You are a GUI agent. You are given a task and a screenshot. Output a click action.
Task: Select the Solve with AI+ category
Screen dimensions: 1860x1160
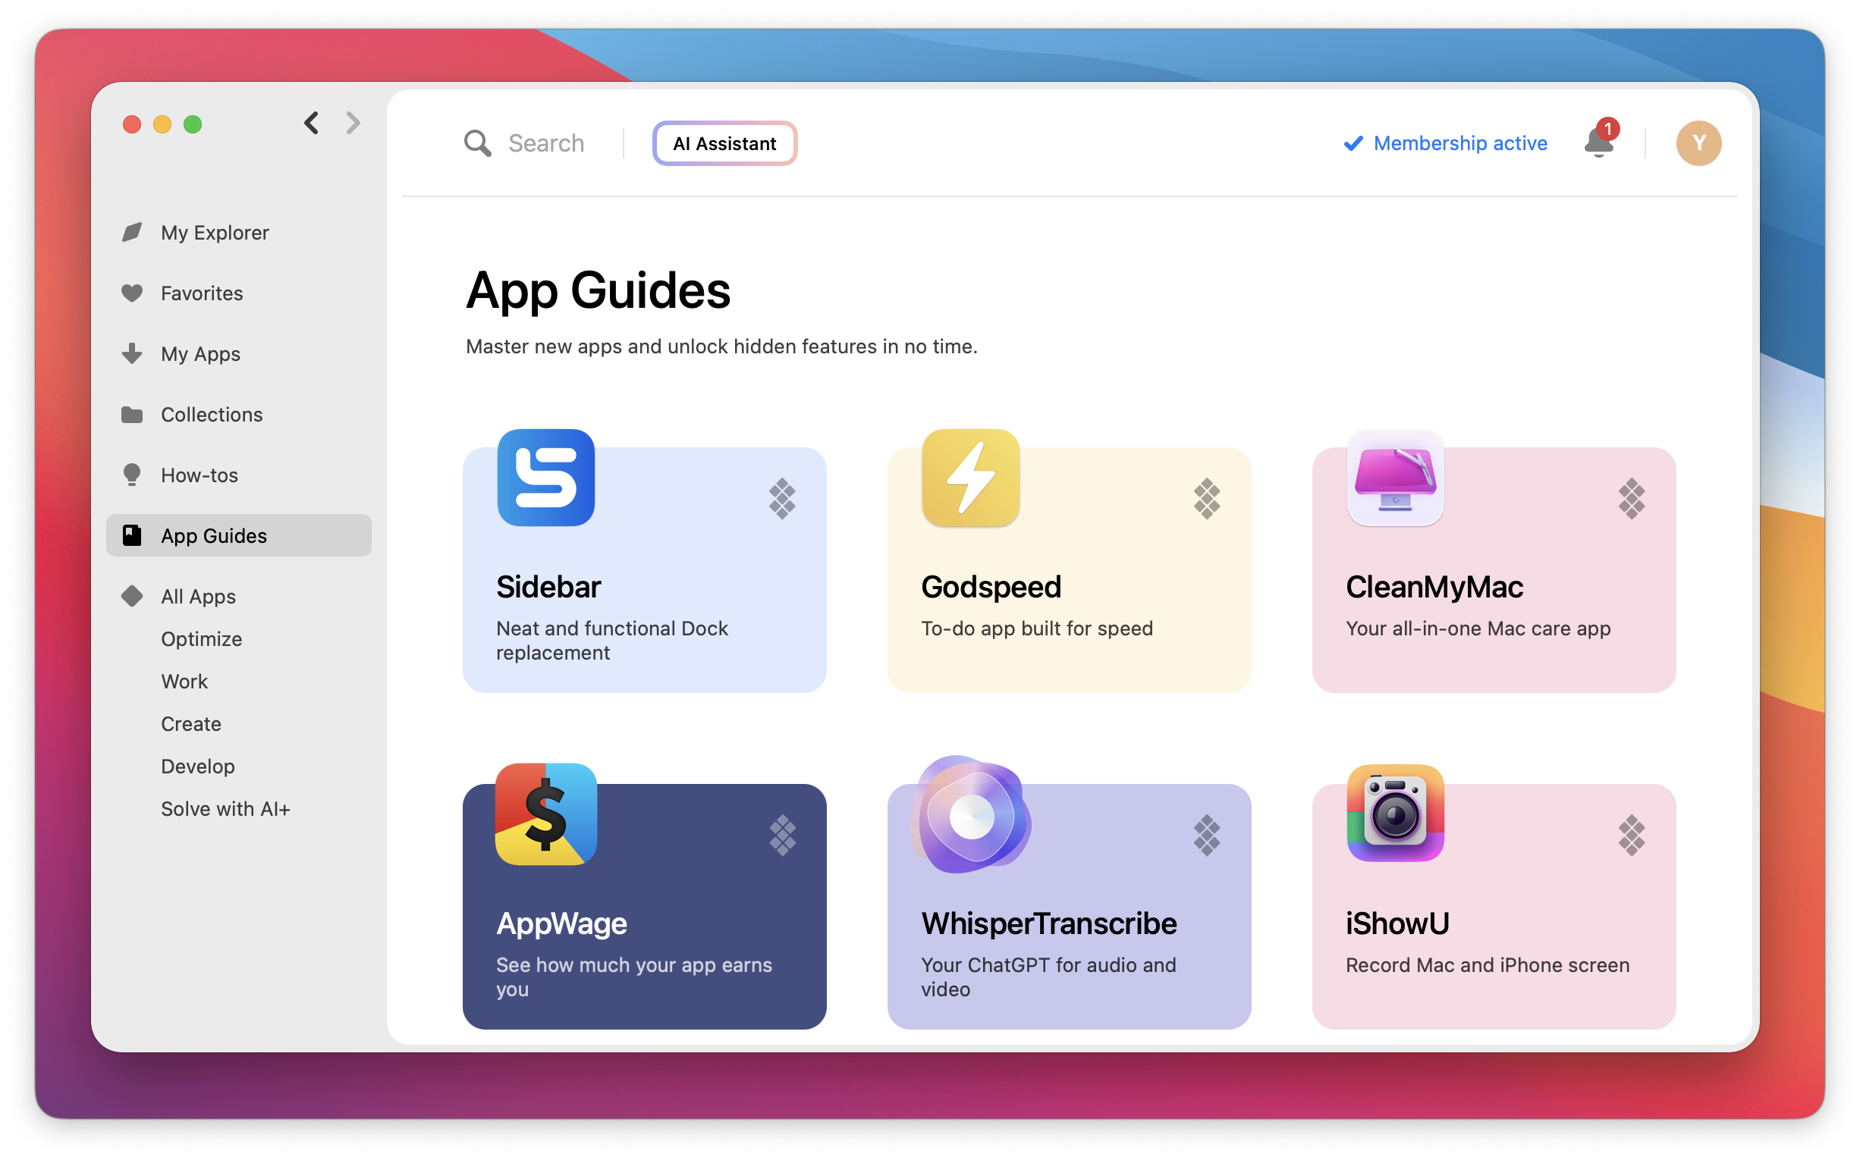pos(225,808)
